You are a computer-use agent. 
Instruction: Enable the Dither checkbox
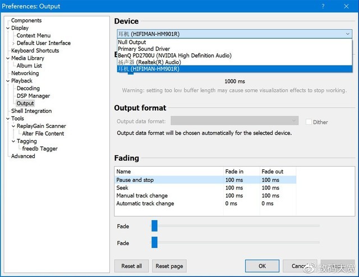click(309, 122)
